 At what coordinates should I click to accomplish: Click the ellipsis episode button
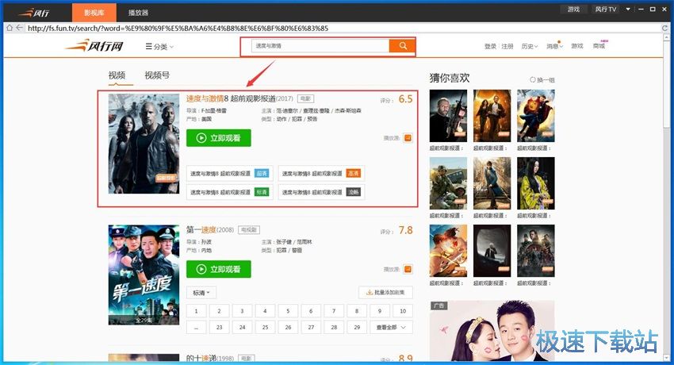(x=197, y=327)
